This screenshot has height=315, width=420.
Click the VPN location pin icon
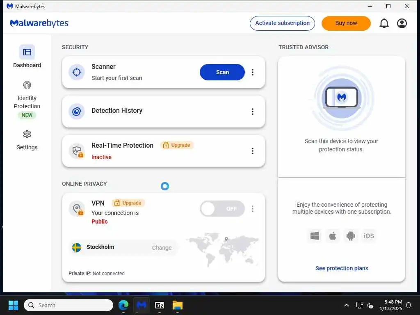click(77, 209)
